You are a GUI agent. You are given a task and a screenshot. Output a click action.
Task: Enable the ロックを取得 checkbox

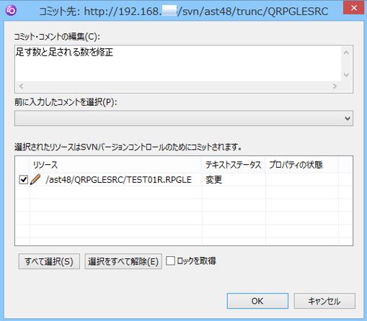click(x=170, y=261)
